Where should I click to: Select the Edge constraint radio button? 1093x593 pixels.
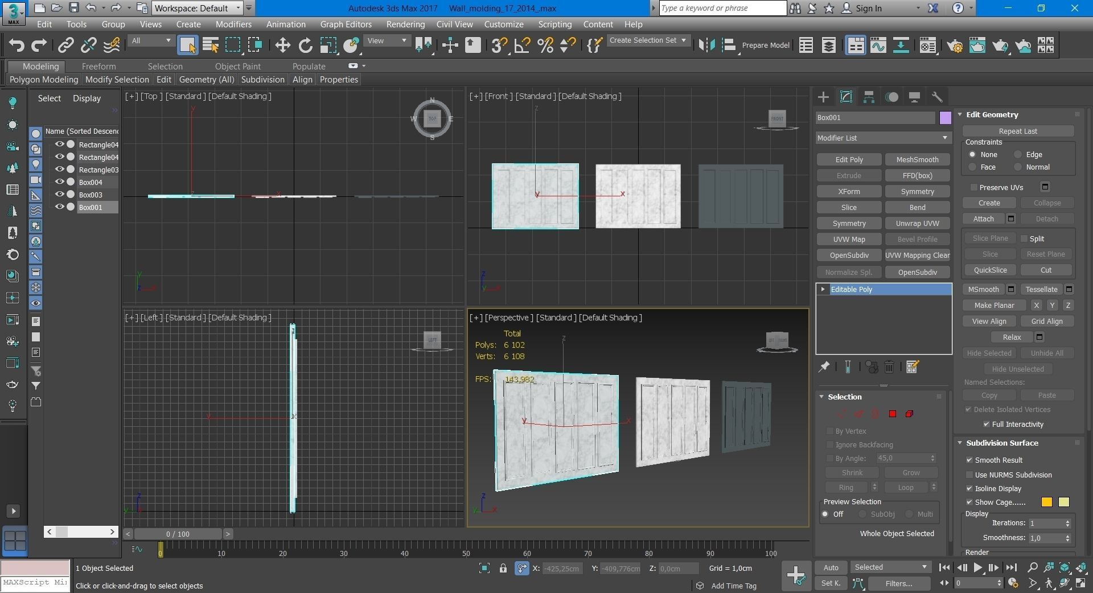1018,155
